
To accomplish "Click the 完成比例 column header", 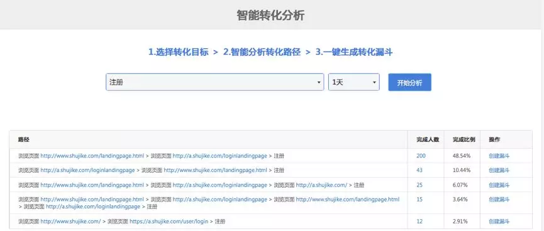I will pos(464,139).
